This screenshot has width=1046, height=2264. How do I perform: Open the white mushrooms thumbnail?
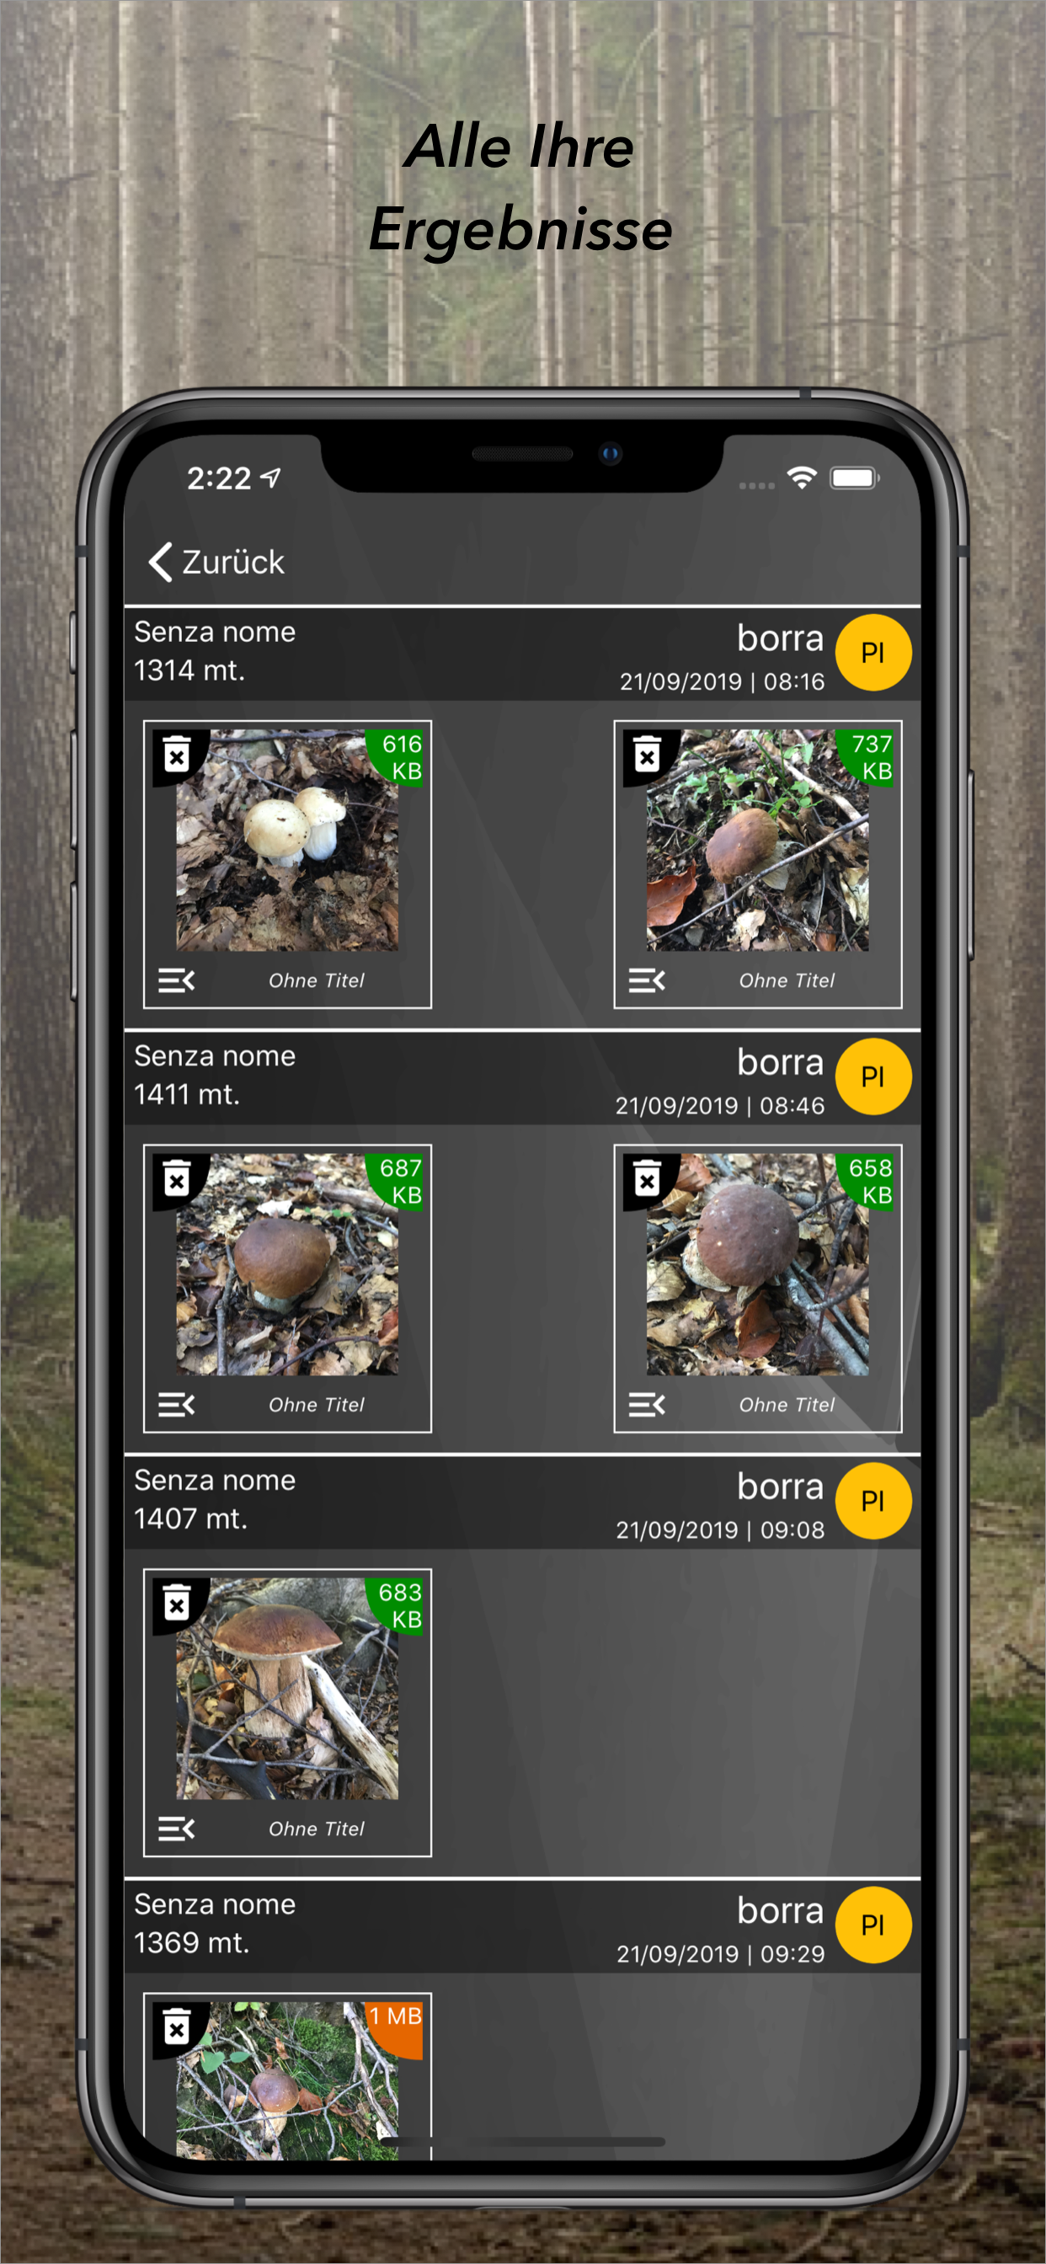(287, 841)
